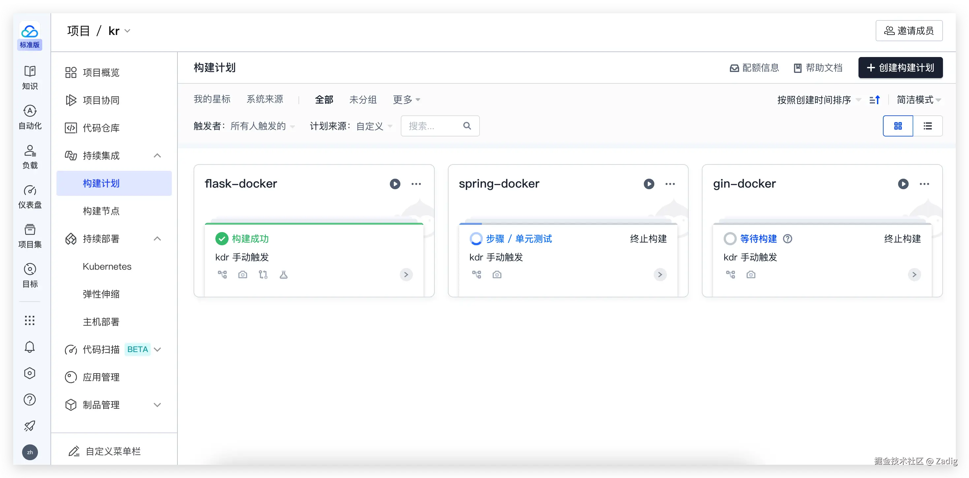Open the notifications bell icon

coord(30,347)
